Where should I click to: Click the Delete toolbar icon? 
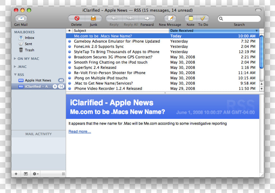tap(77, 18)
